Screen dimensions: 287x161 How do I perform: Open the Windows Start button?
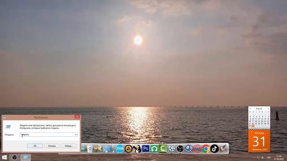coord(4,157)
